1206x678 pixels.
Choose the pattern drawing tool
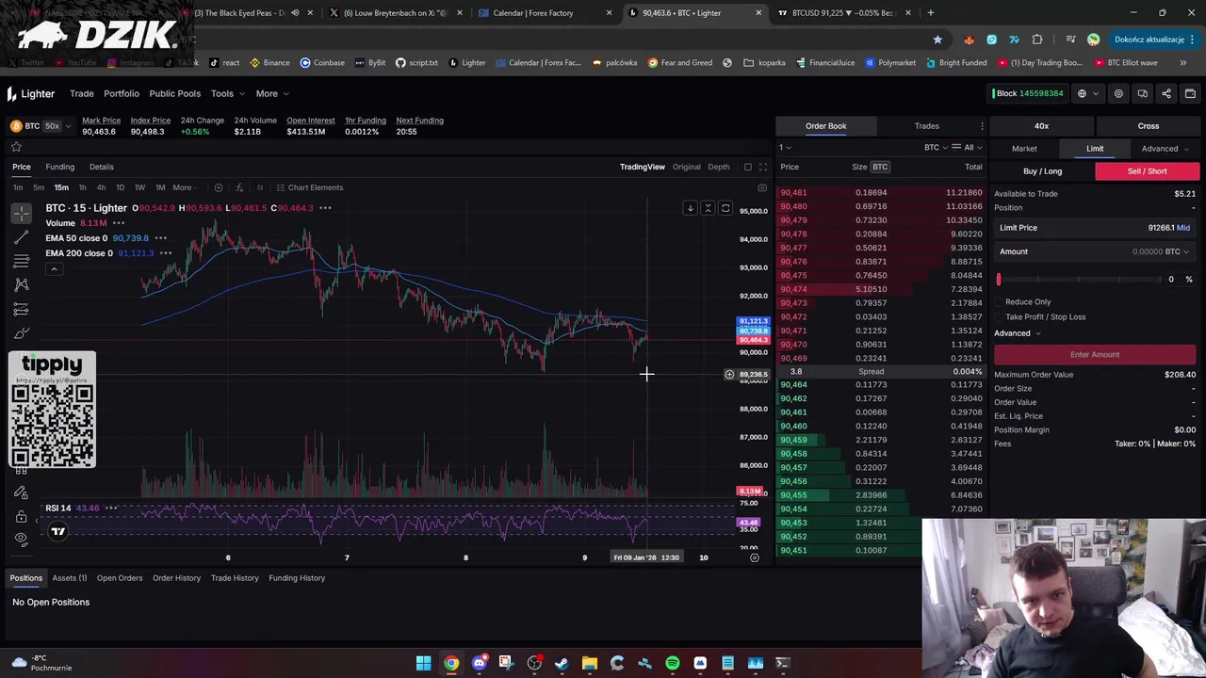coord(22,284)
